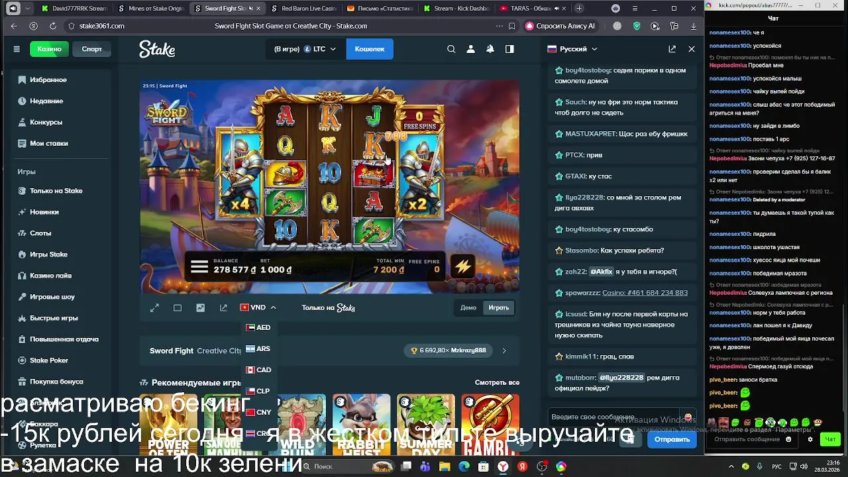Open the live stats chart icon
848x477 pixels.
click(200, 307)
